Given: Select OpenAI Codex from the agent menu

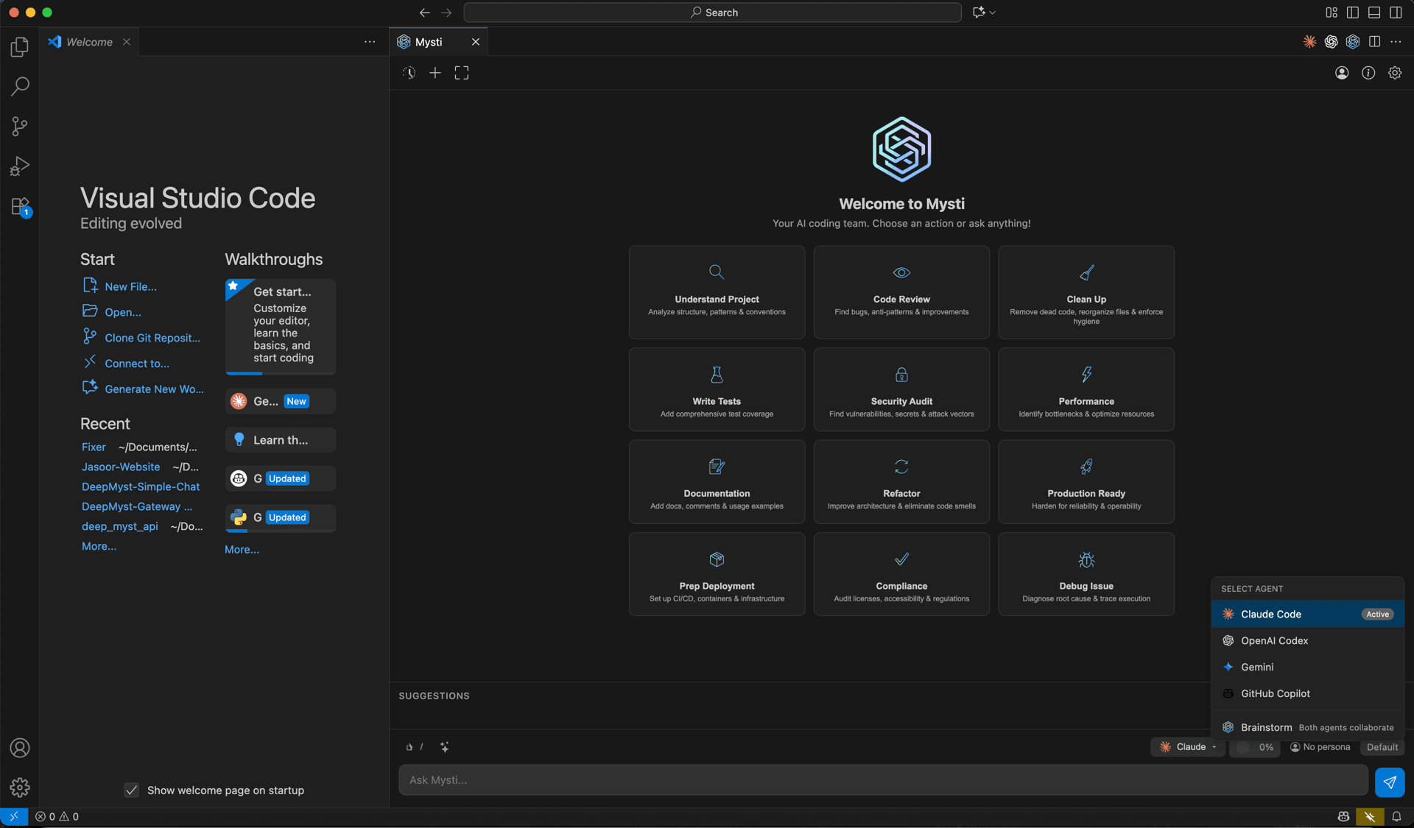Looking at the screenshot, I should tap(1274, 640).
